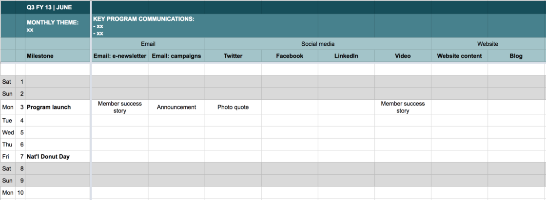
Task: Click the 'Nat'l Donut Day' milestone cell
Action: pyautogui.click(x=58, y=157)
